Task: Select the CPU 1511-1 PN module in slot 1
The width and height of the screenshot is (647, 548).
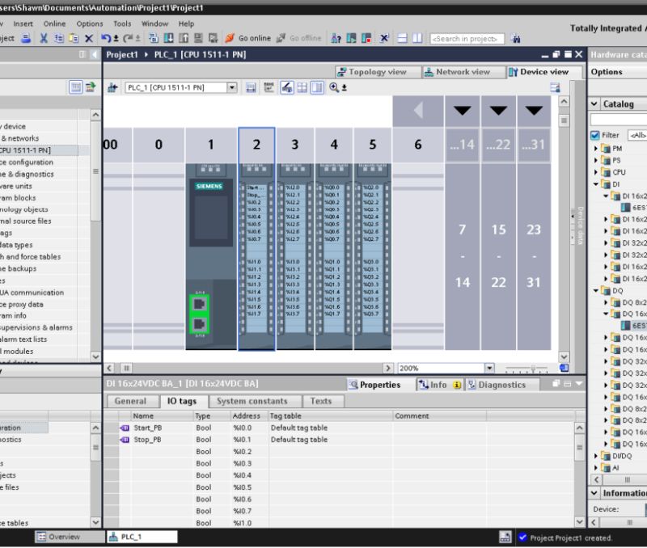Action: pos(211,256)
